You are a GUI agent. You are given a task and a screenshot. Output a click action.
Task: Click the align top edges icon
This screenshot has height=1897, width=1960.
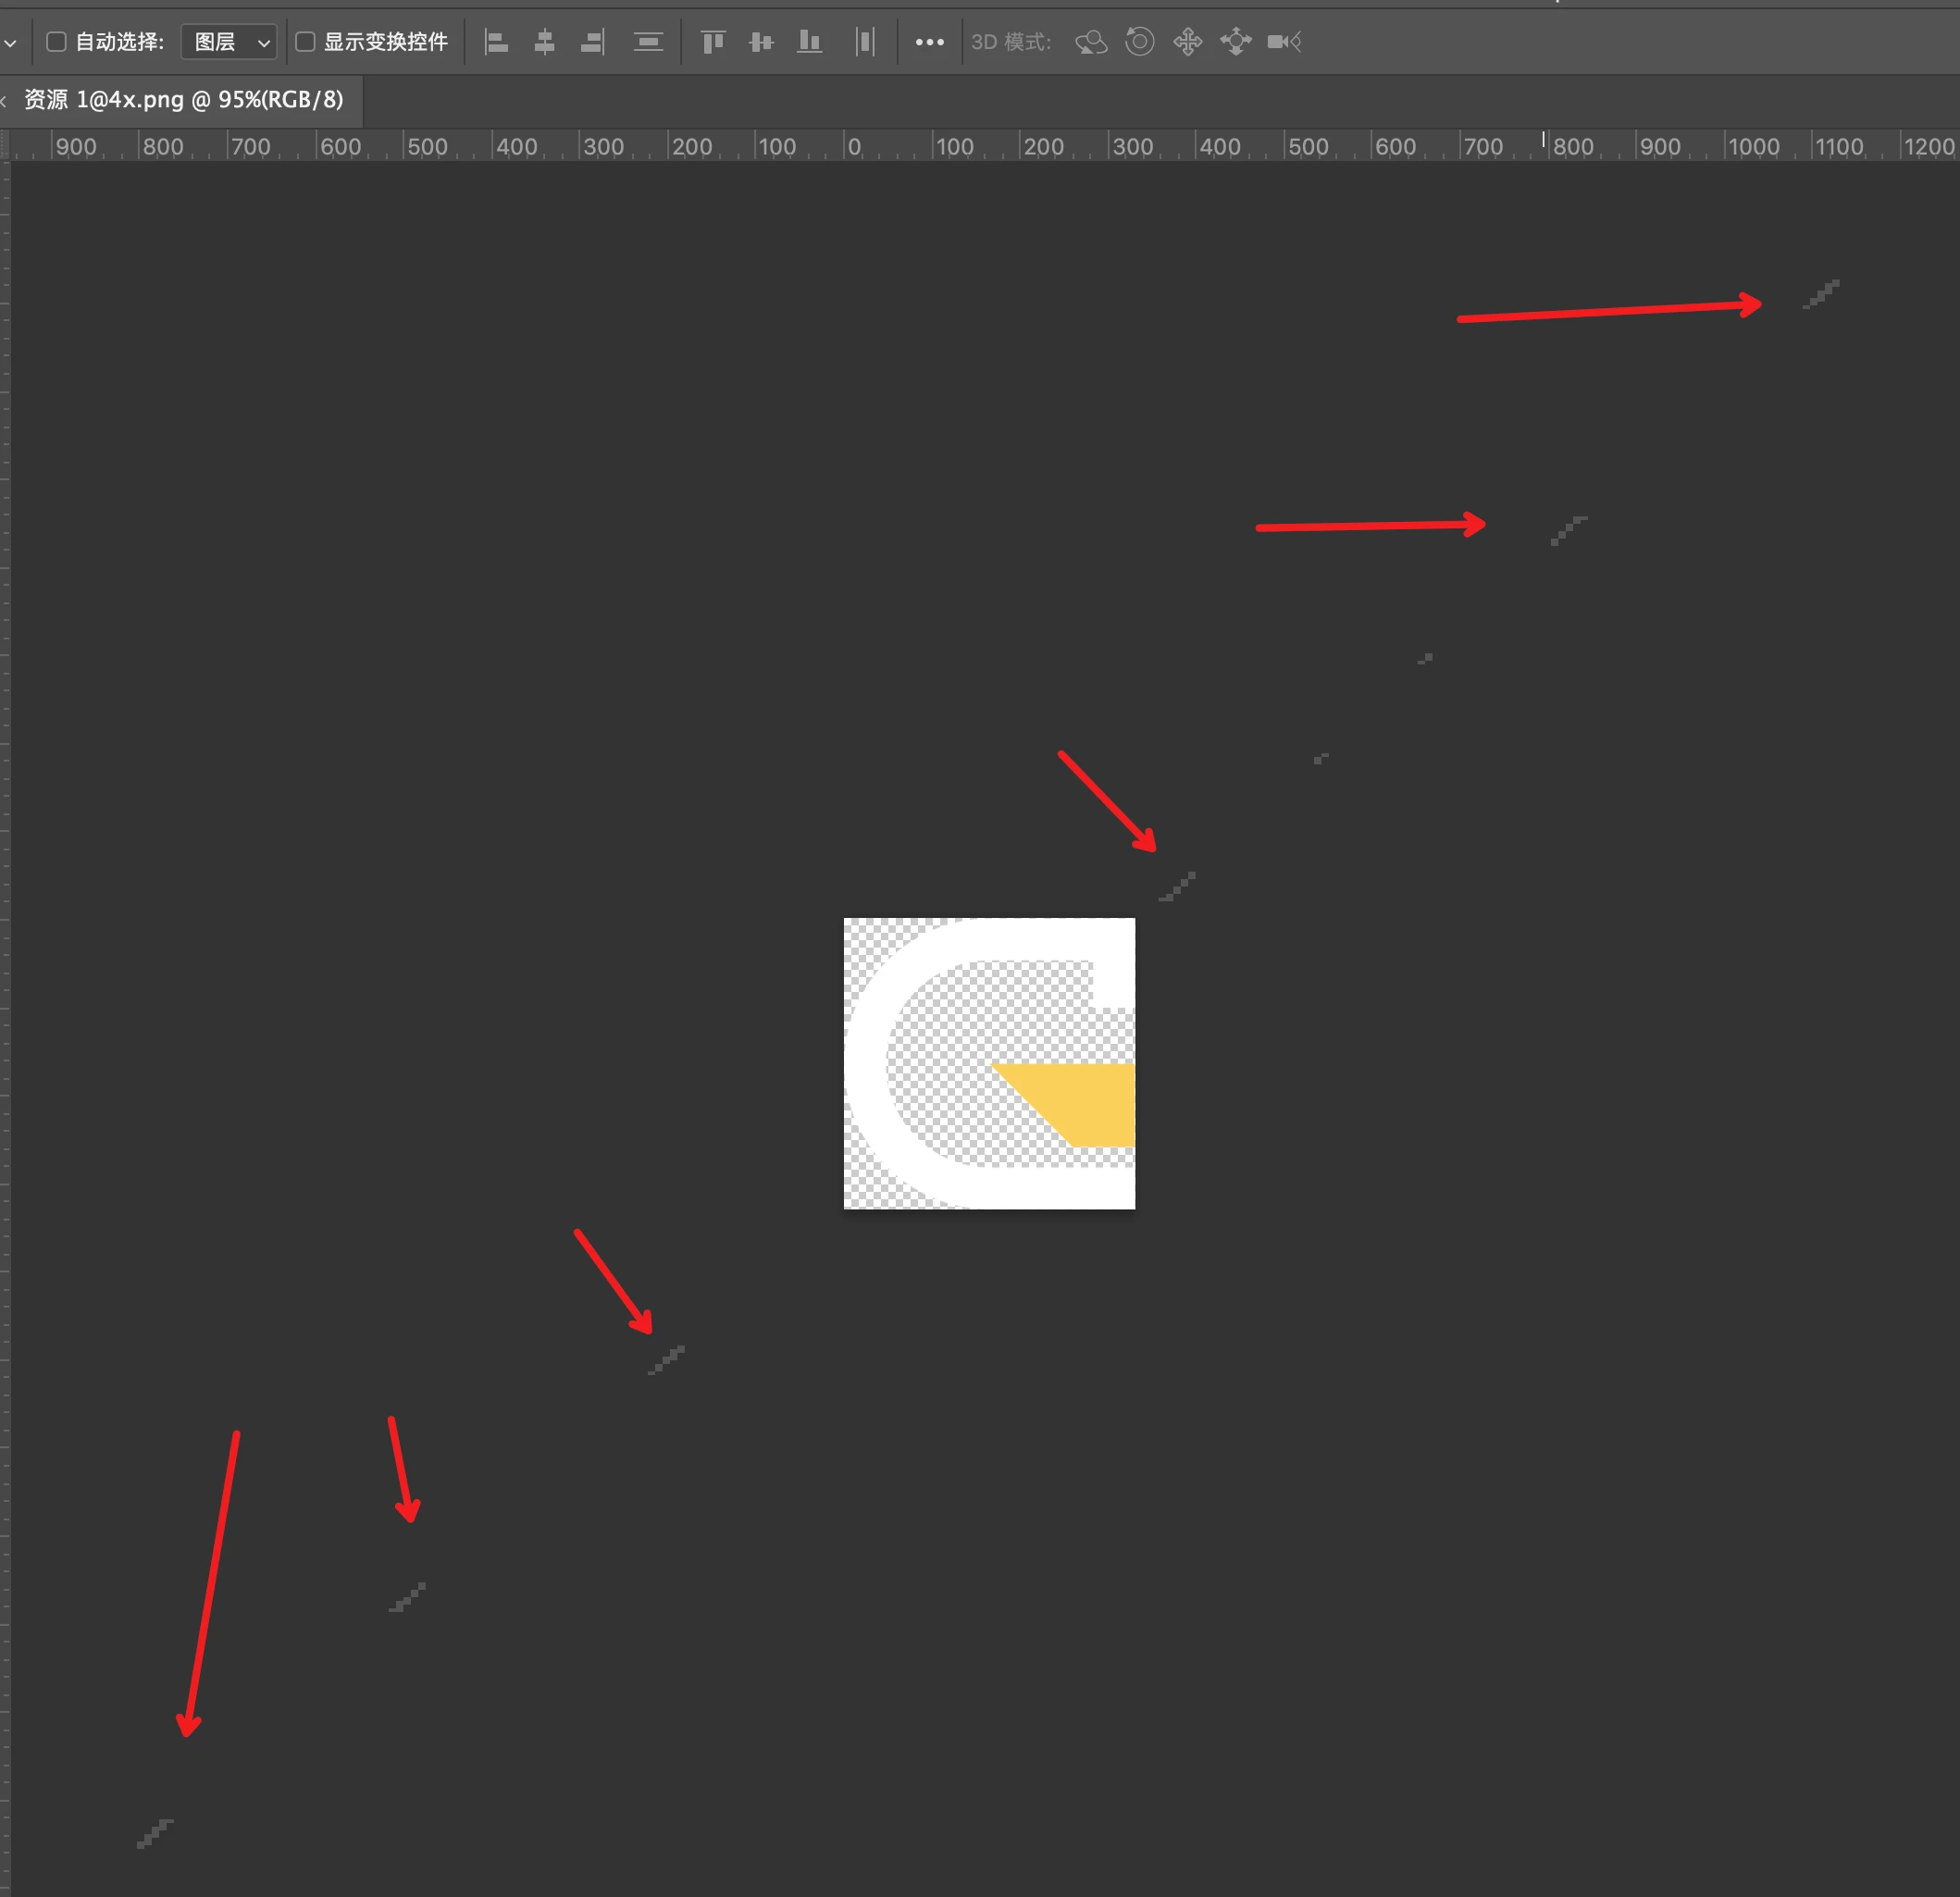[713, 42]
